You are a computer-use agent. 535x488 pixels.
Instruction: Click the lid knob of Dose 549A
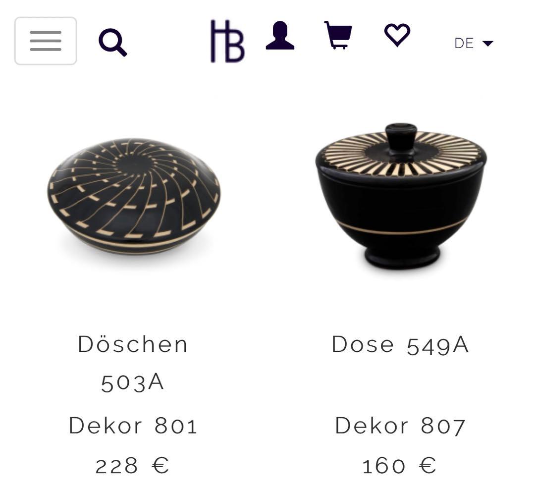(401, 137)
